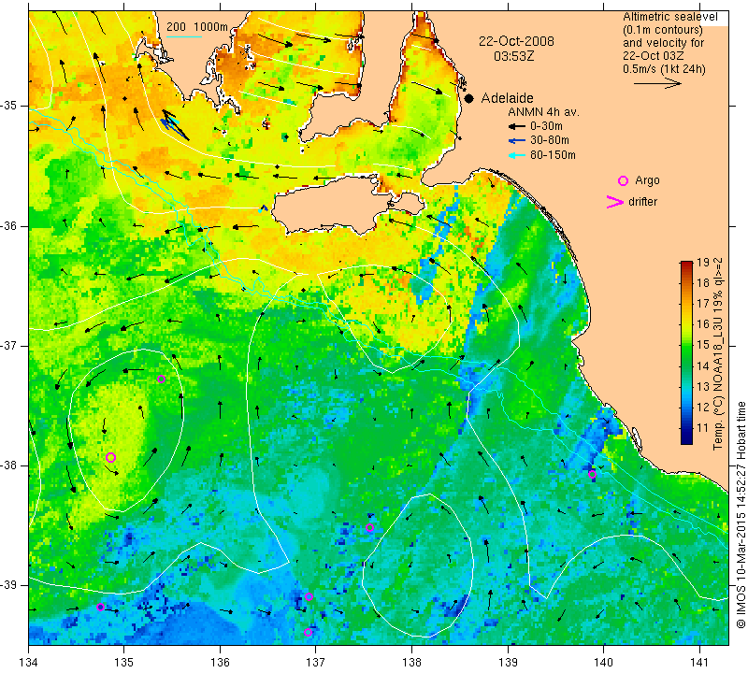Select Argo float marker near 139.9E 38.1S

(592, 474)
